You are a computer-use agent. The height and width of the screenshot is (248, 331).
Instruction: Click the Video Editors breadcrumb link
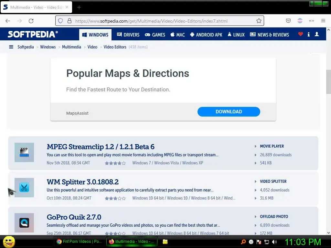pos(115,47)
